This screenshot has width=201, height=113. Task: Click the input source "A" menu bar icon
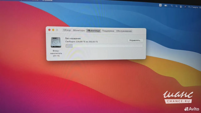(x=160, y=5)
